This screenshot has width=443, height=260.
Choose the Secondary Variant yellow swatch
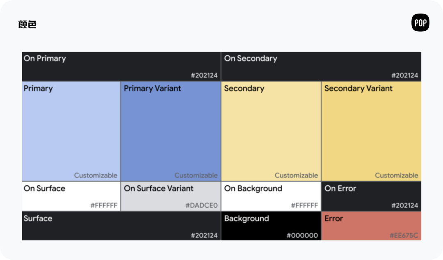(371, 131)
